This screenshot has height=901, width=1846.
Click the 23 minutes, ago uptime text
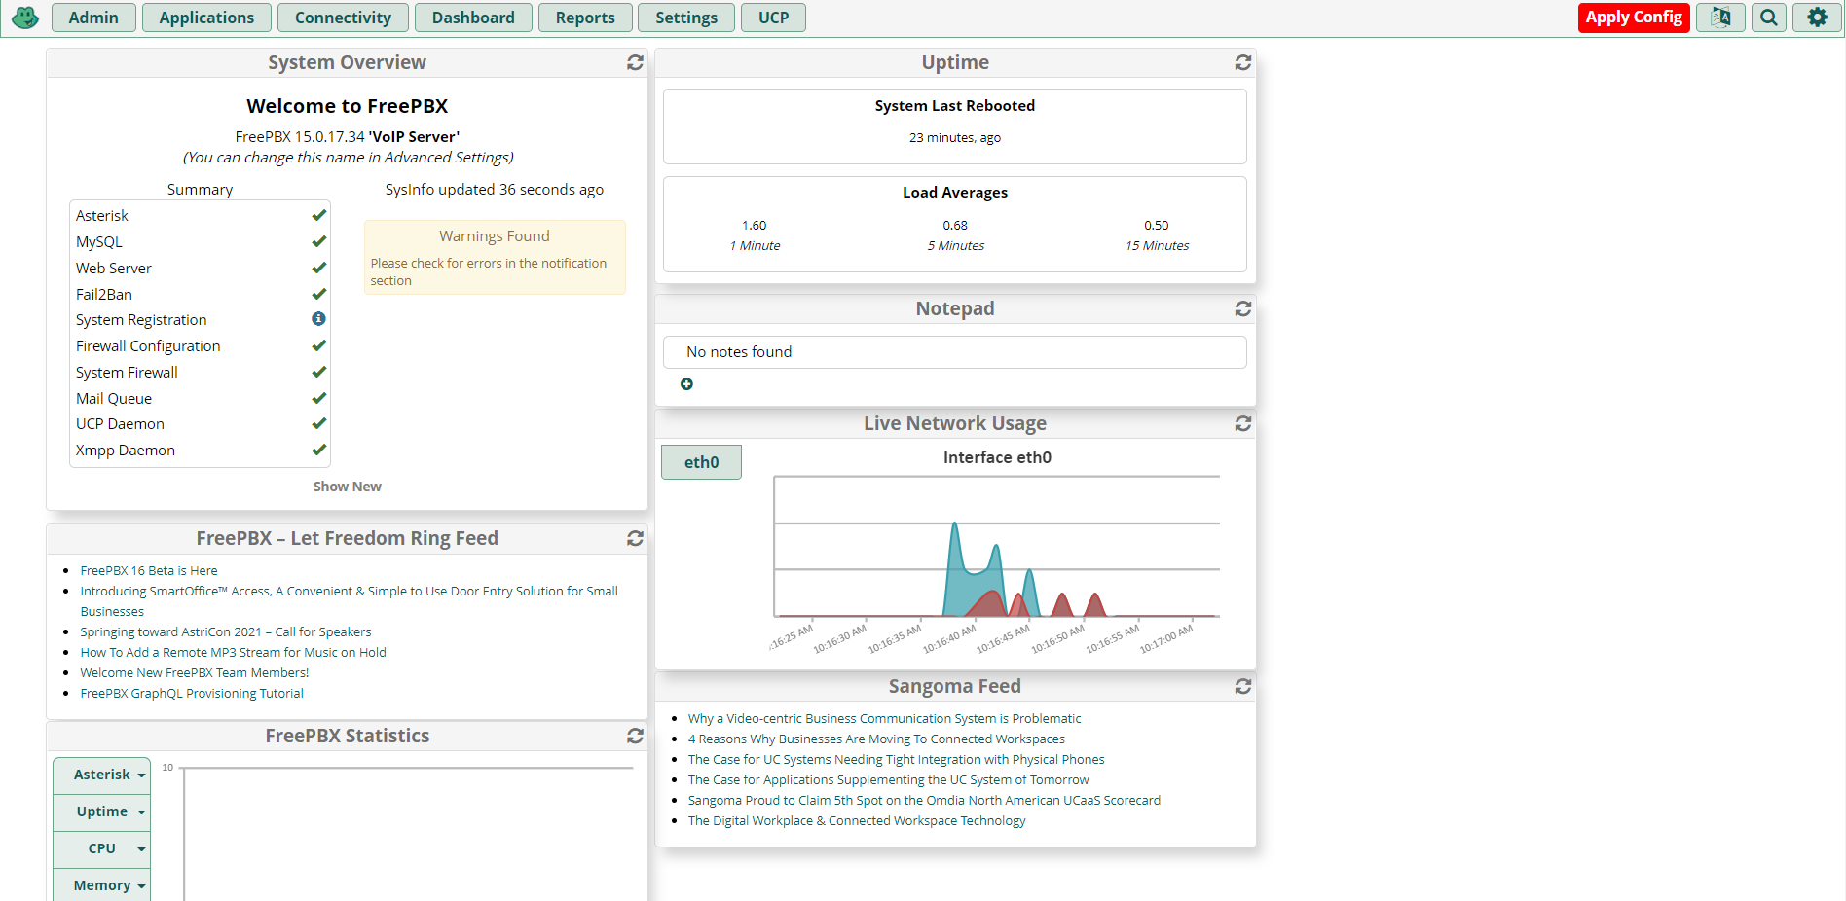pos(954,138)
